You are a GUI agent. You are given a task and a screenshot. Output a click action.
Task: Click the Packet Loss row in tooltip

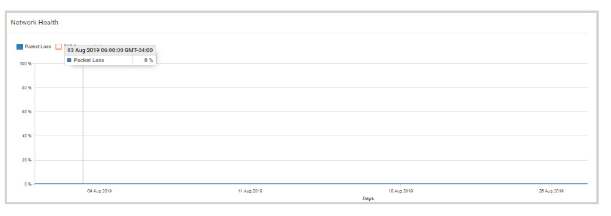click(x=110, y=60)
